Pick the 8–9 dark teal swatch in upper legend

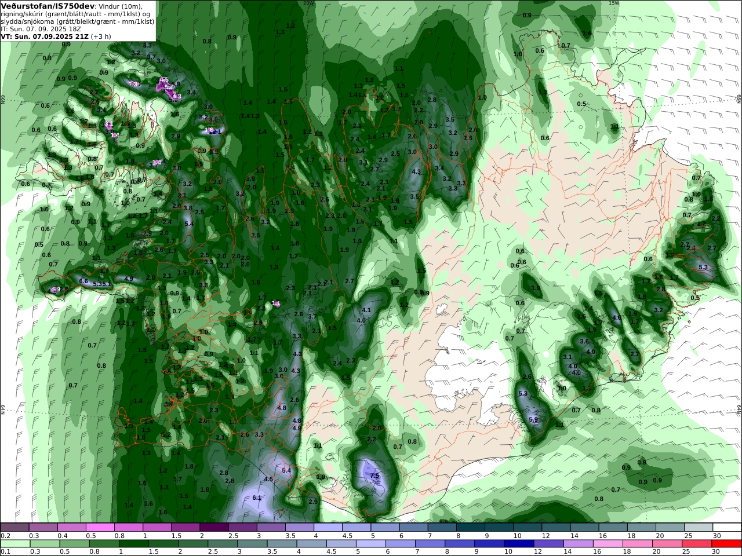470,528
